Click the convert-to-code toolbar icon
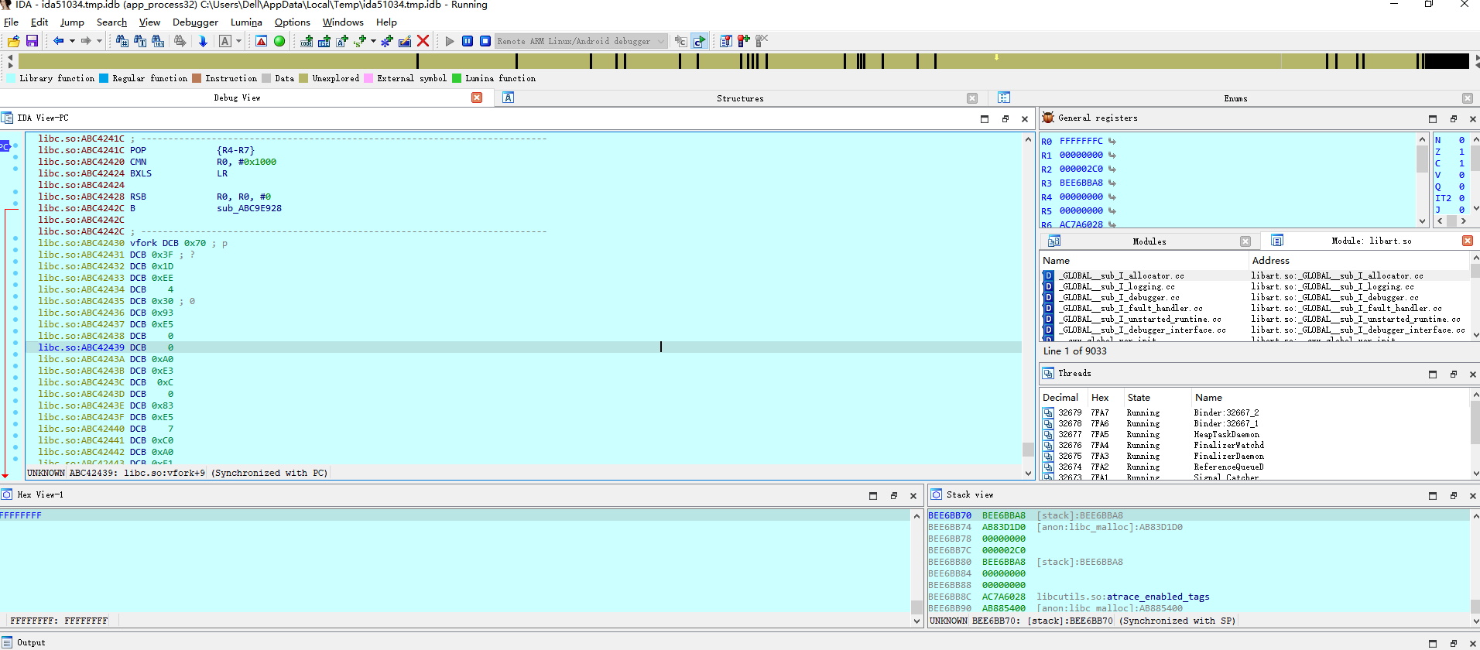Screen dimensions: 1480x650 307,41
